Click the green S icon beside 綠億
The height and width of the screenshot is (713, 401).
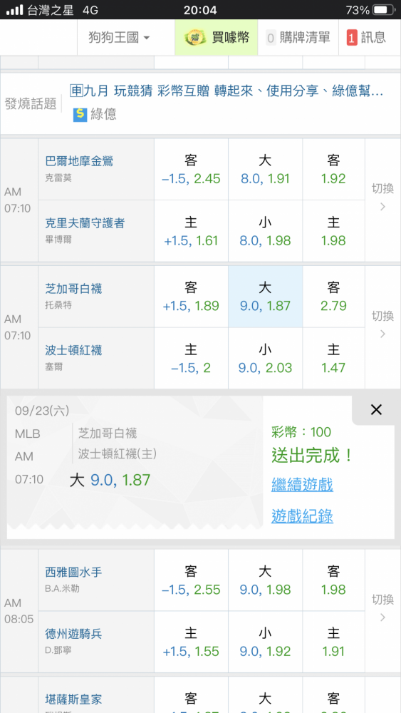(80, 115)
